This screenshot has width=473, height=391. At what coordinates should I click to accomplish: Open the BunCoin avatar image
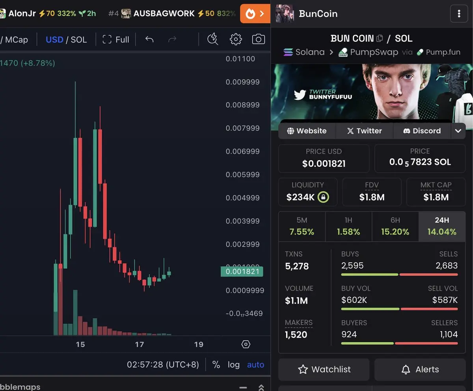(x=285, y=14)
